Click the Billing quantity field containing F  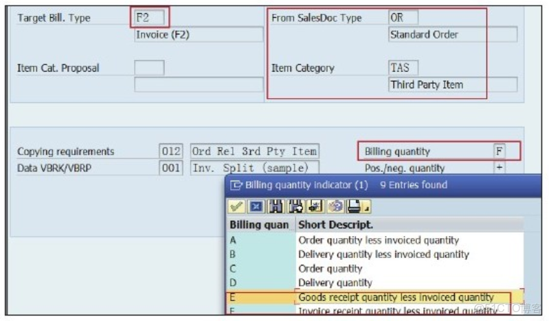(x=500, y=151)
